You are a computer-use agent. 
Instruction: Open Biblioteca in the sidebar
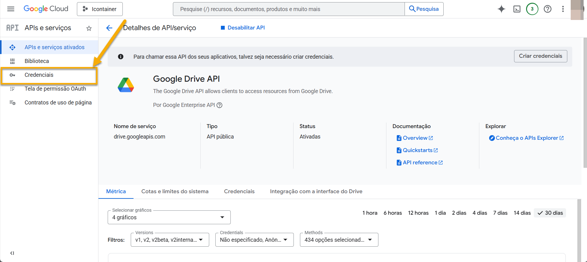point(49,61)
